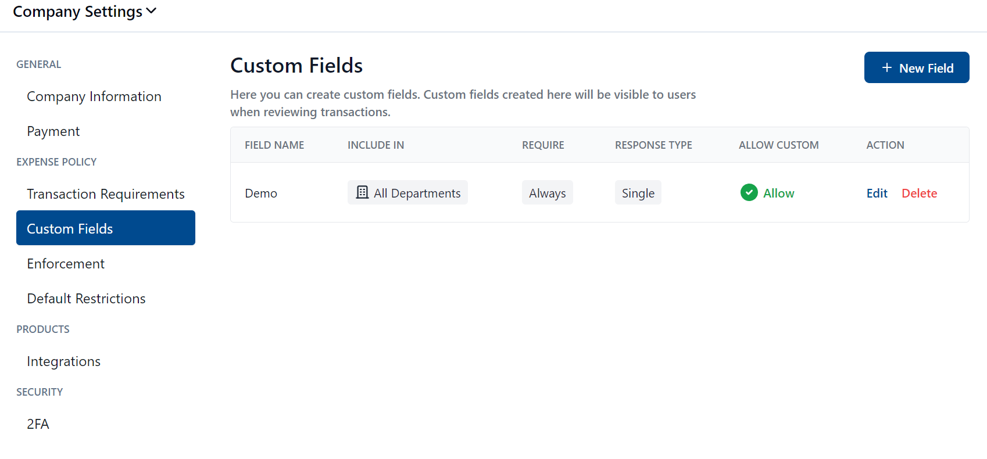Image resolution: width=987 pixels, height=459 pixels.
Task: Click the Always requirement badge
Action: 547,193
